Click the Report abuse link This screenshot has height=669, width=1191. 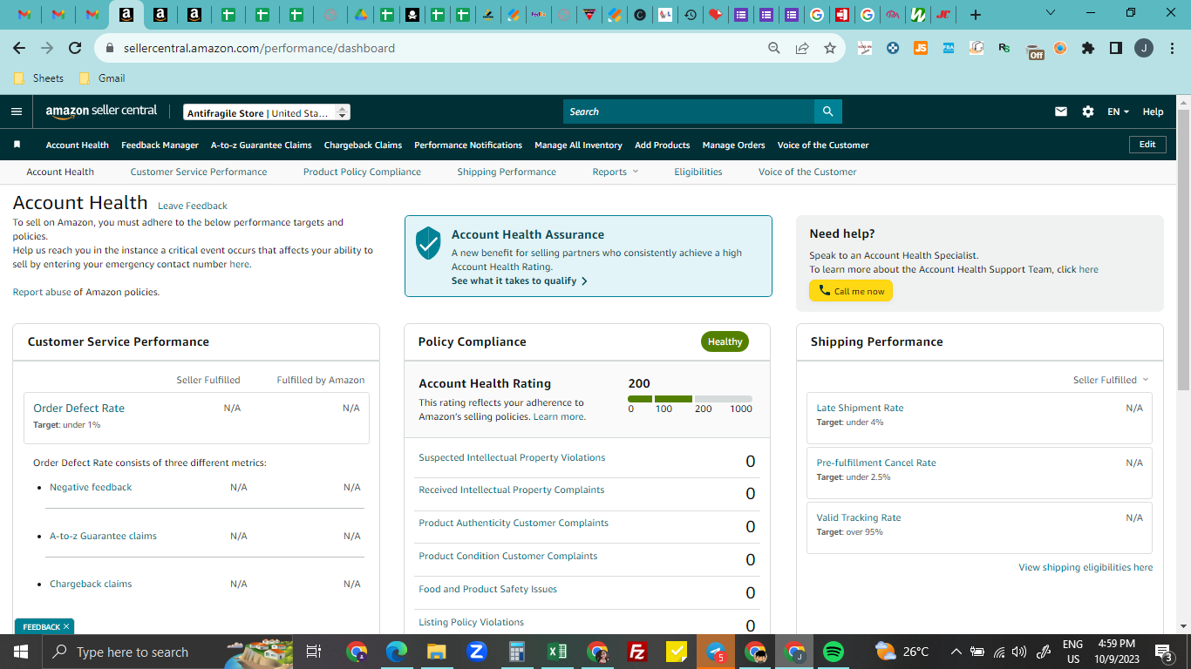(x=42, y=292)
